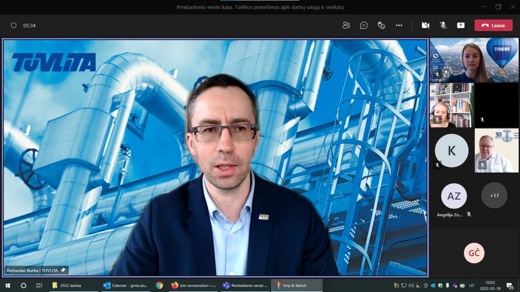520x292 pixels.
Task: Select the K participant avatar
Action: point(452,151)
